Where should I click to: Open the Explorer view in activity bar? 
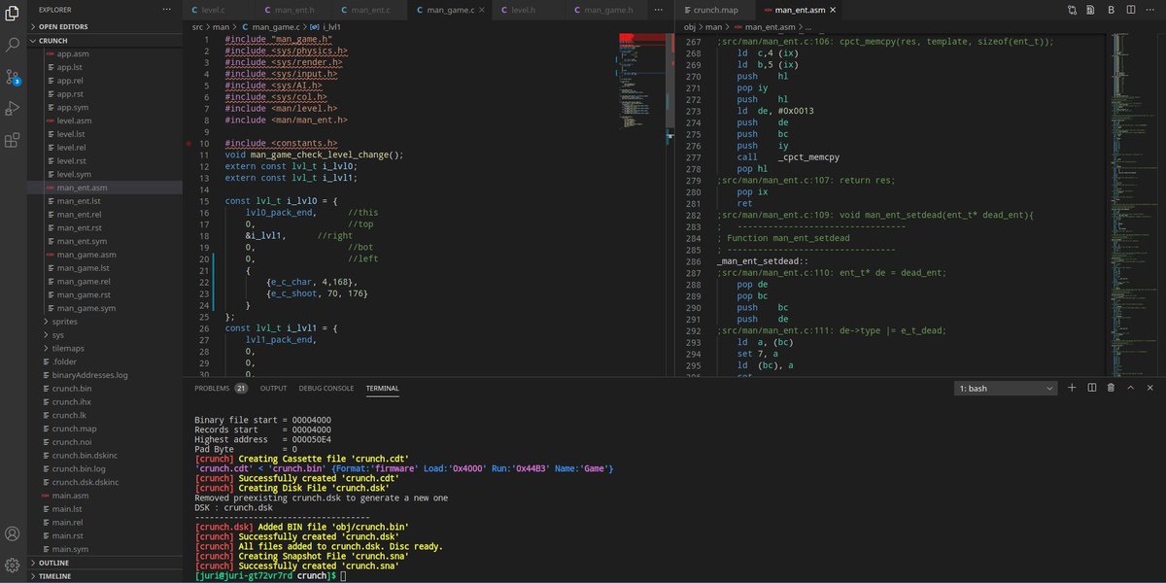[x=13, y=13]
